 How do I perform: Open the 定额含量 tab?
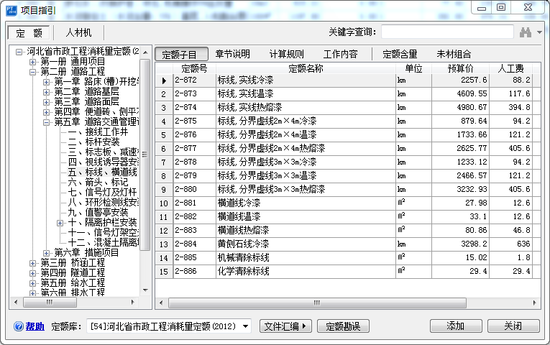tap(400, 54)
